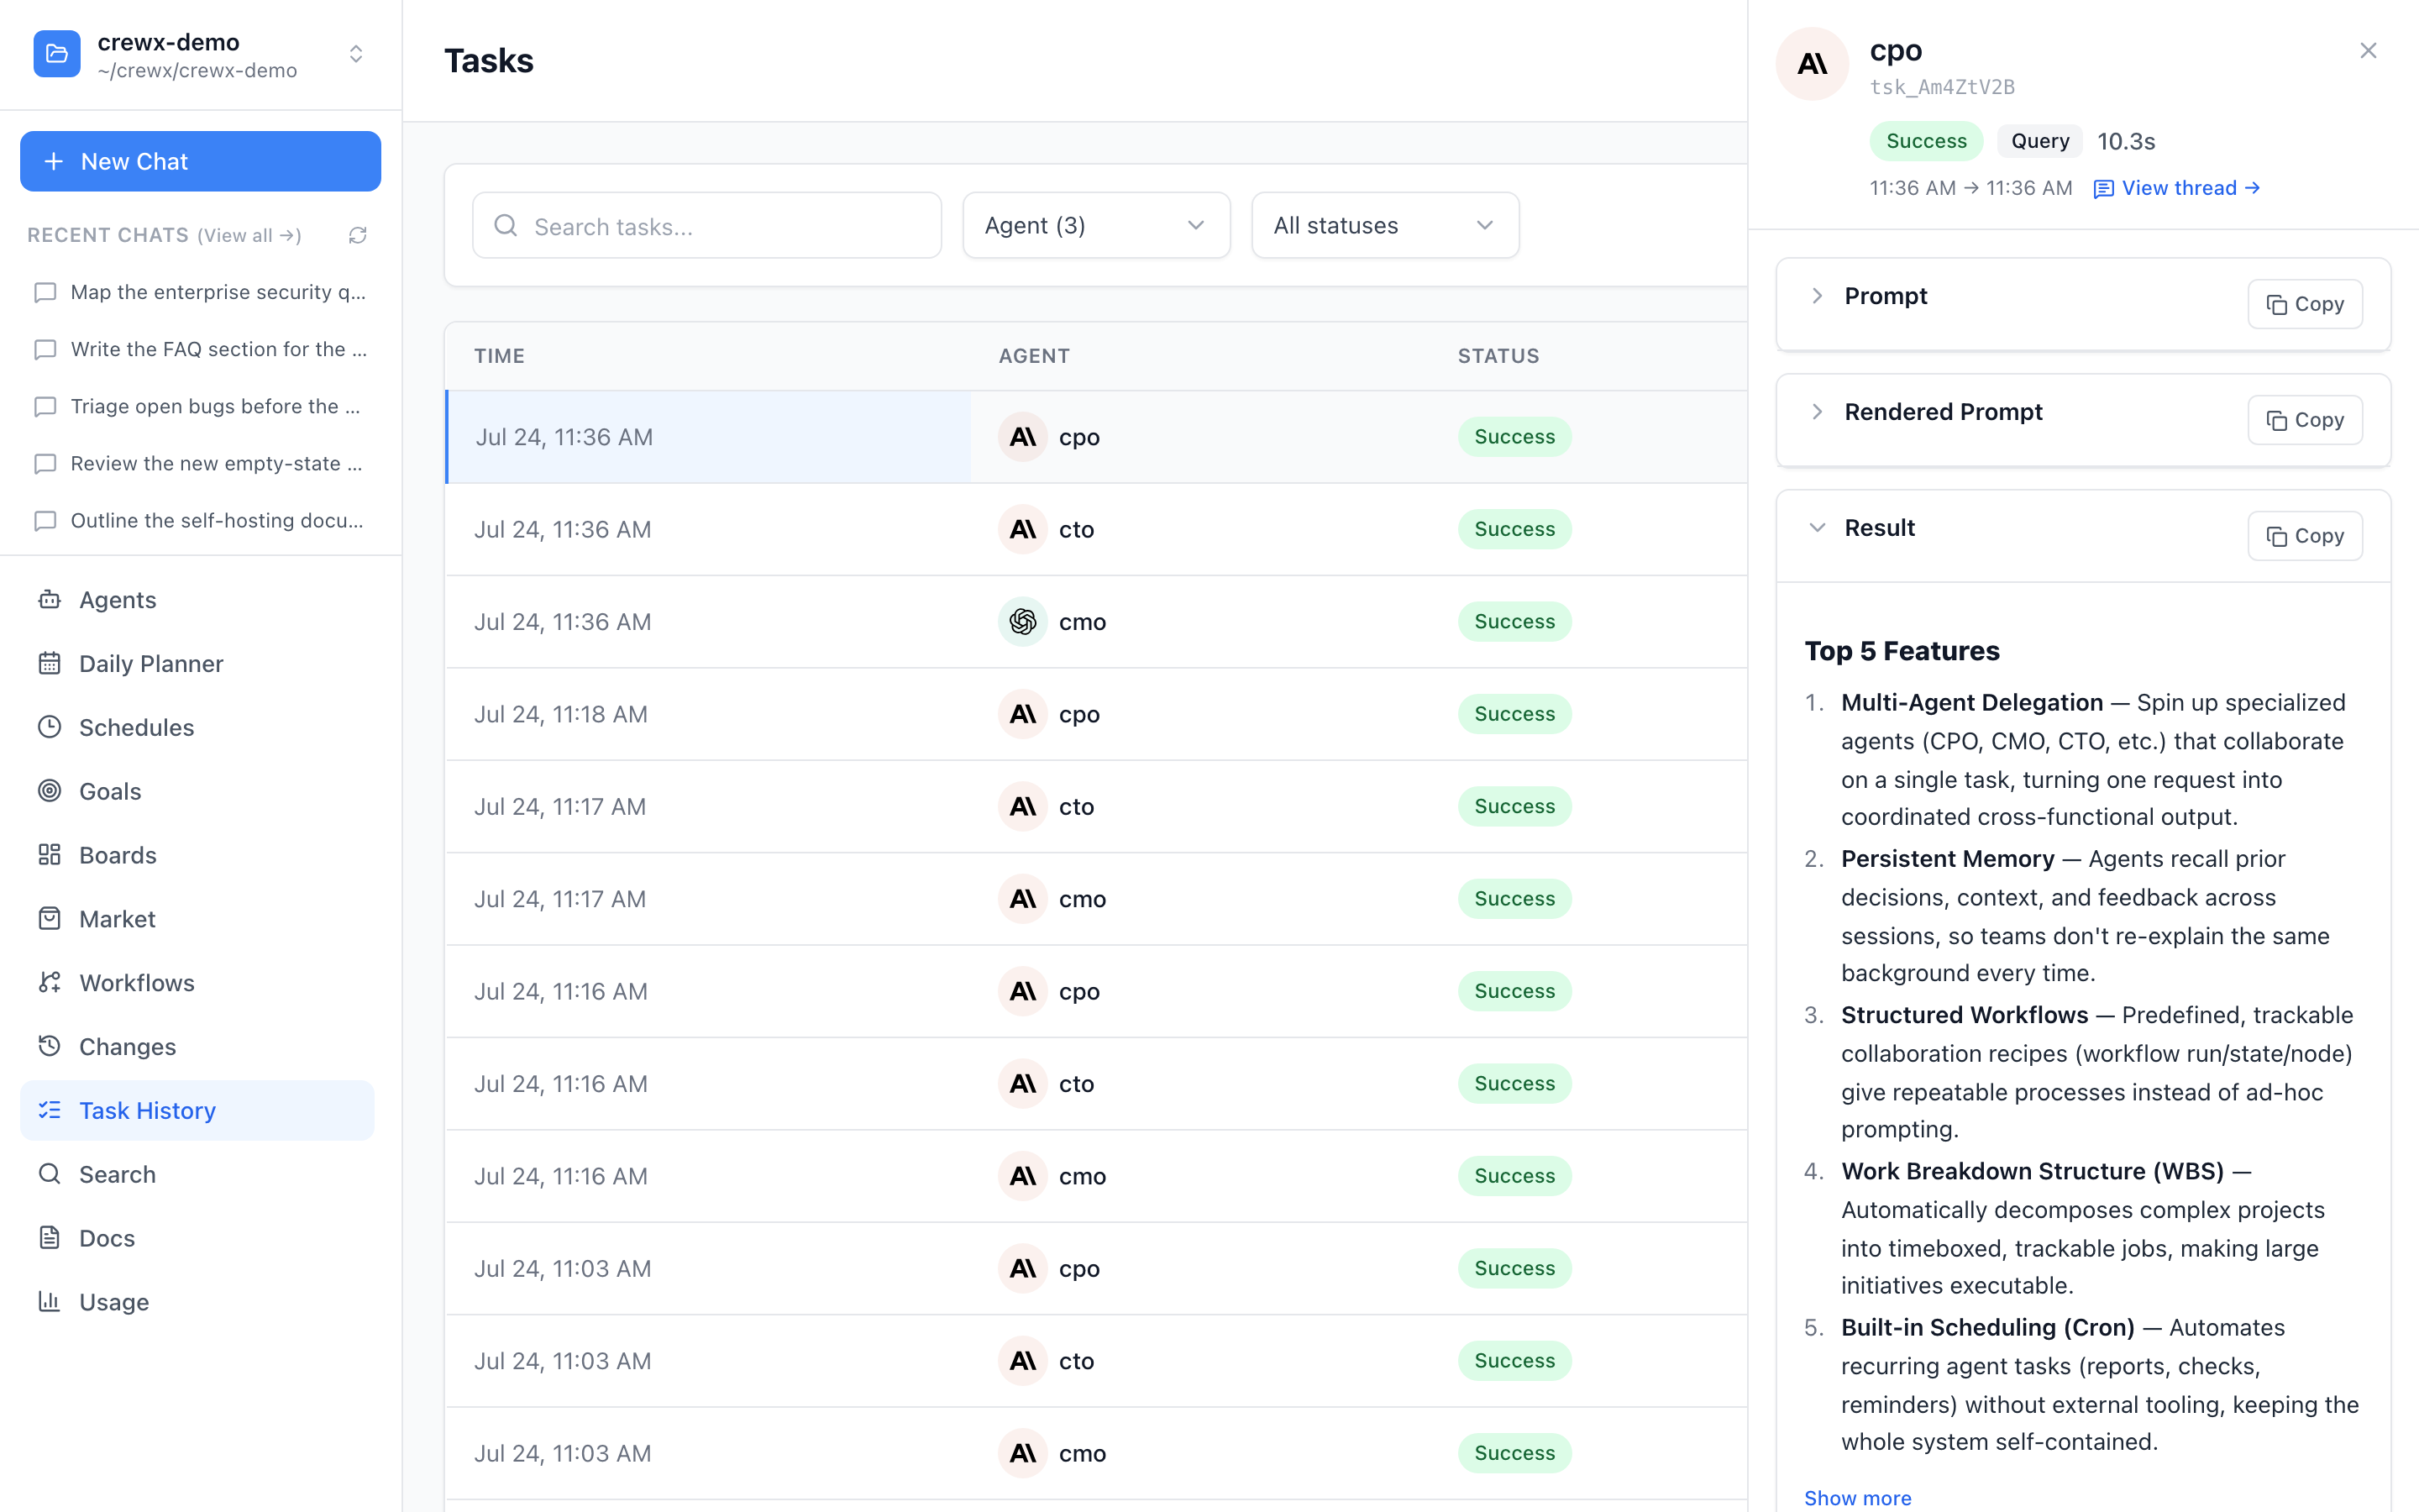Viewport: 2419px width, 1512px height.
Task: Open the Agent (3) filter dropdown
Action: 1095,226
